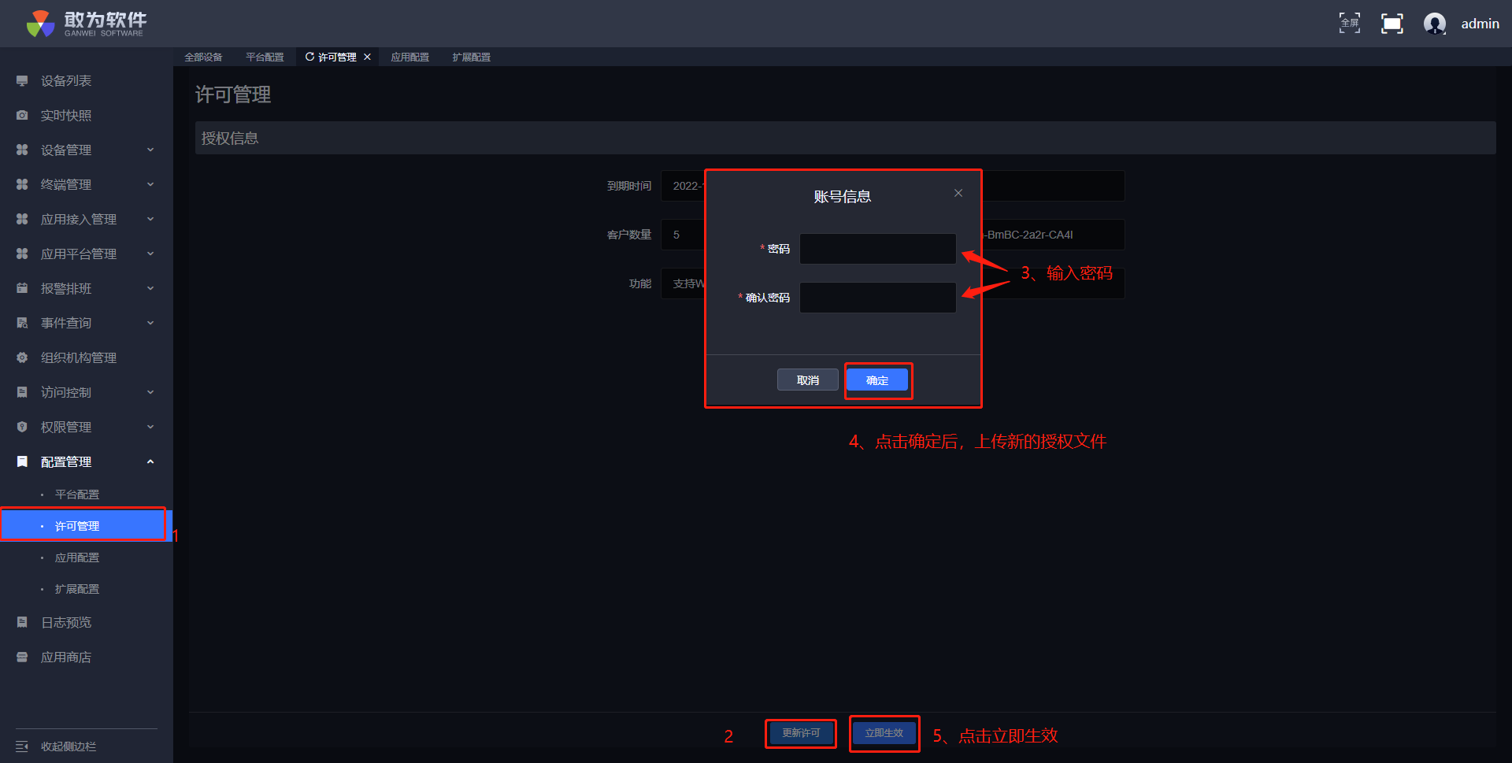Switch to the 全部设备 tab

tap(203, 57)
